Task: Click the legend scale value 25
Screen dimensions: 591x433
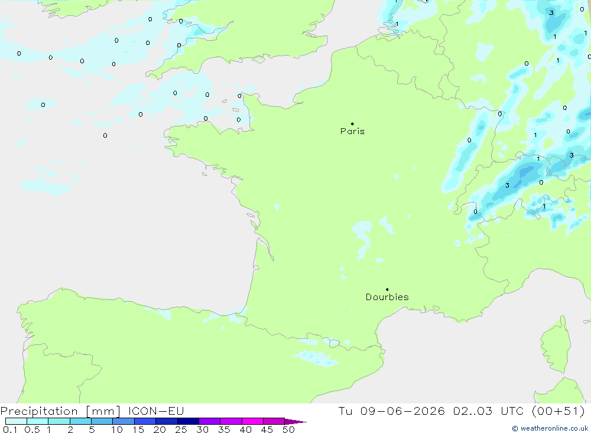Action: (x=181, y=429)
